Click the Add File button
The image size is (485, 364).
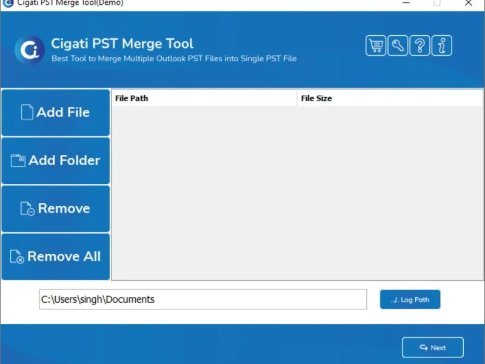pyautogui.click(x=55, y=112)
